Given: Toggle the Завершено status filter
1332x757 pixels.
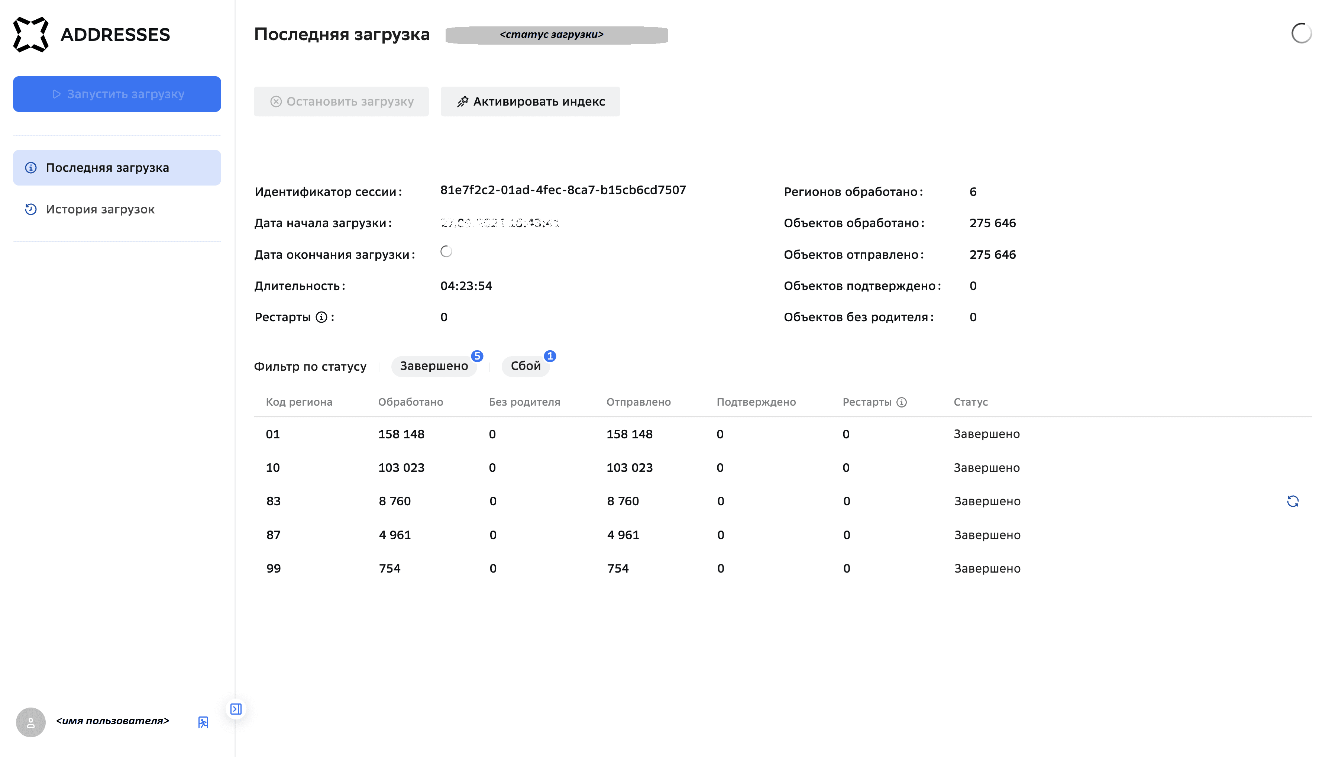Looking at the screenshot, I should click(433, 366).
